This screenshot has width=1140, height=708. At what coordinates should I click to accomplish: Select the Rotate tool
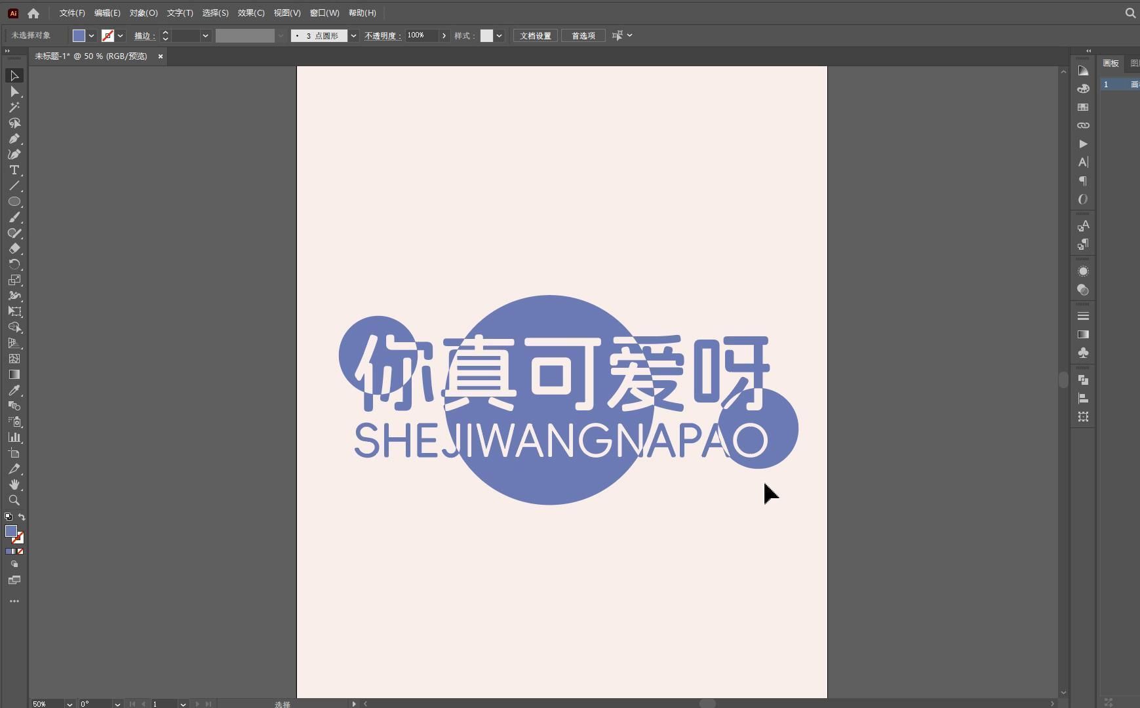coord(14,265)
